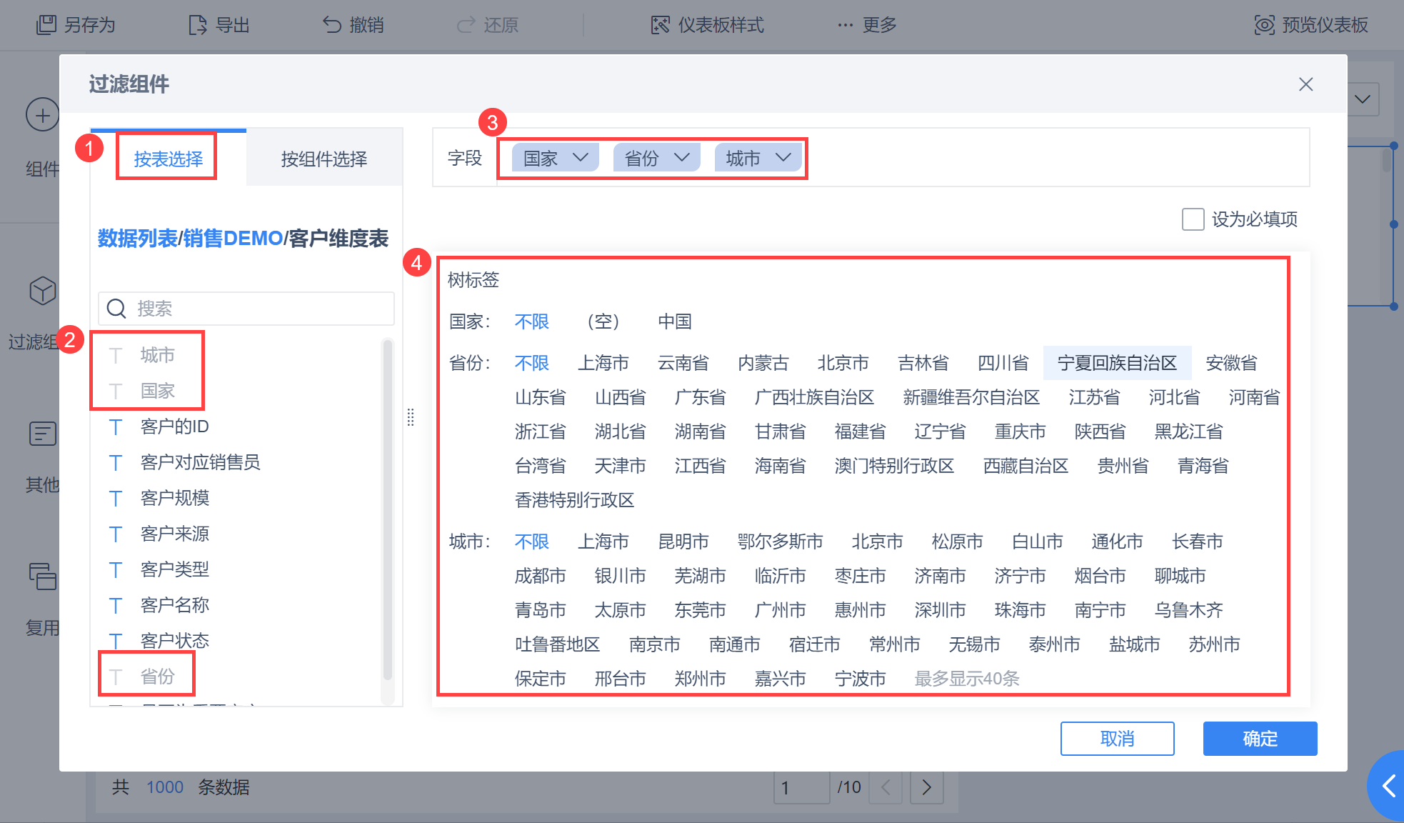Click the Preview Dashboard icon
Viewport: 1404px width, 823px height.
[x=1264, y=25]
